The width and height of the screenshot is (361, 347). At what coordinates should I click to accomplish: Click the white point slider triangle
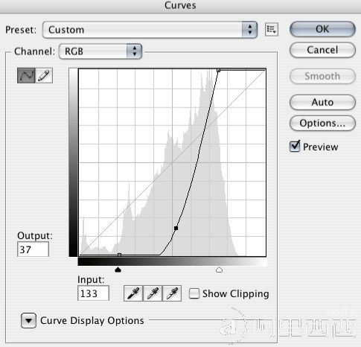[x=219, y=270]
